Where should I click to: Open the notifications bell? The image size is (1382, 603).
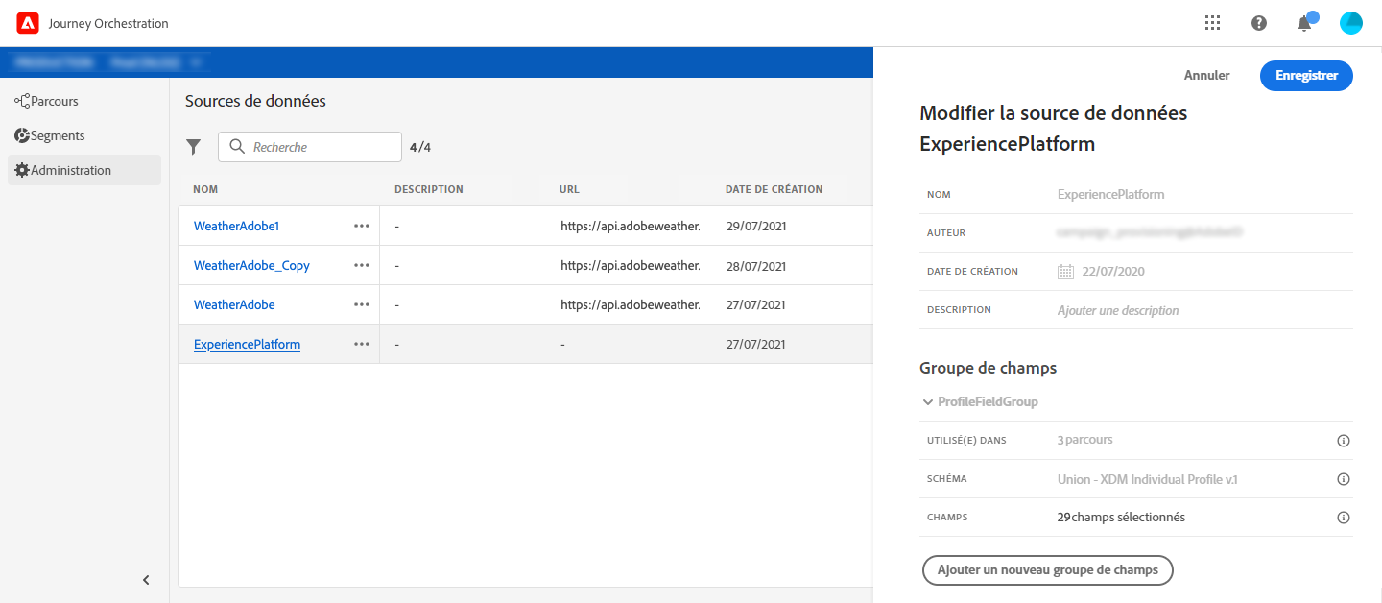[x=1304, y=23]
